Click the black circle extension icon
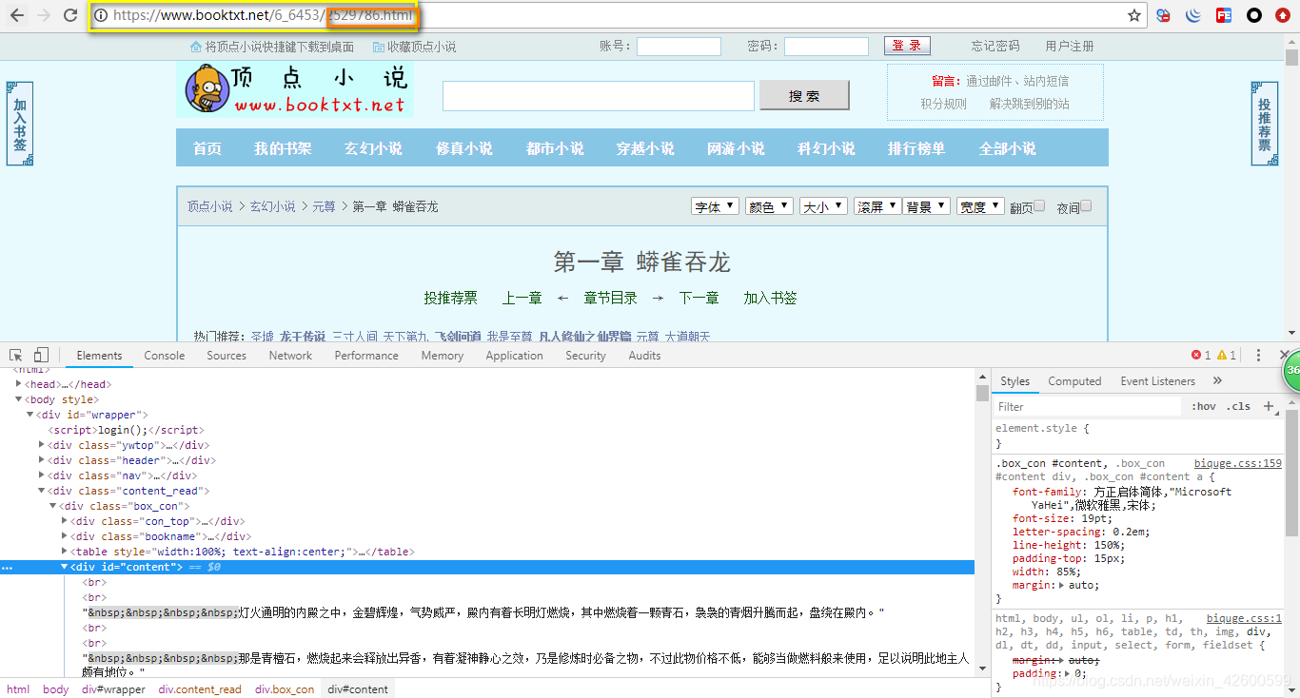 coord(1254,15)
